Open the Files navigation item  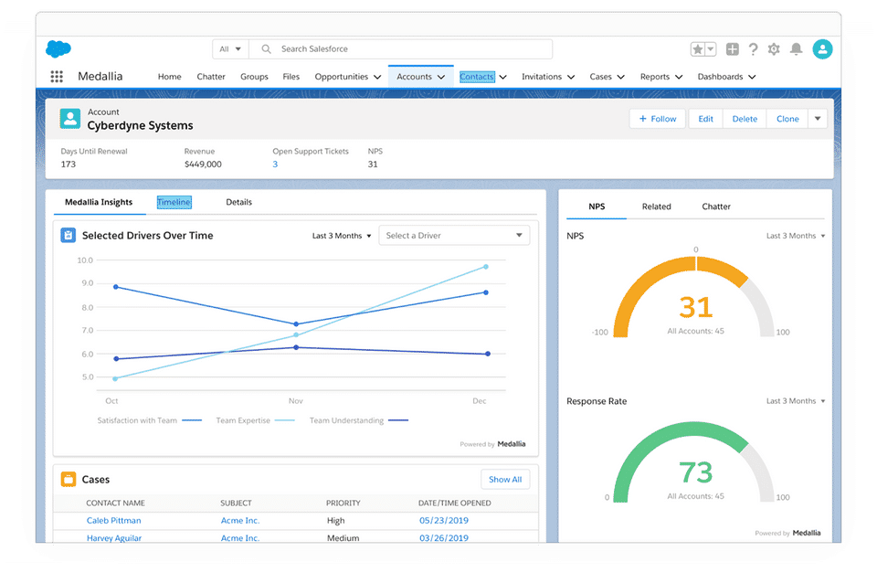[x=291, y=77]
